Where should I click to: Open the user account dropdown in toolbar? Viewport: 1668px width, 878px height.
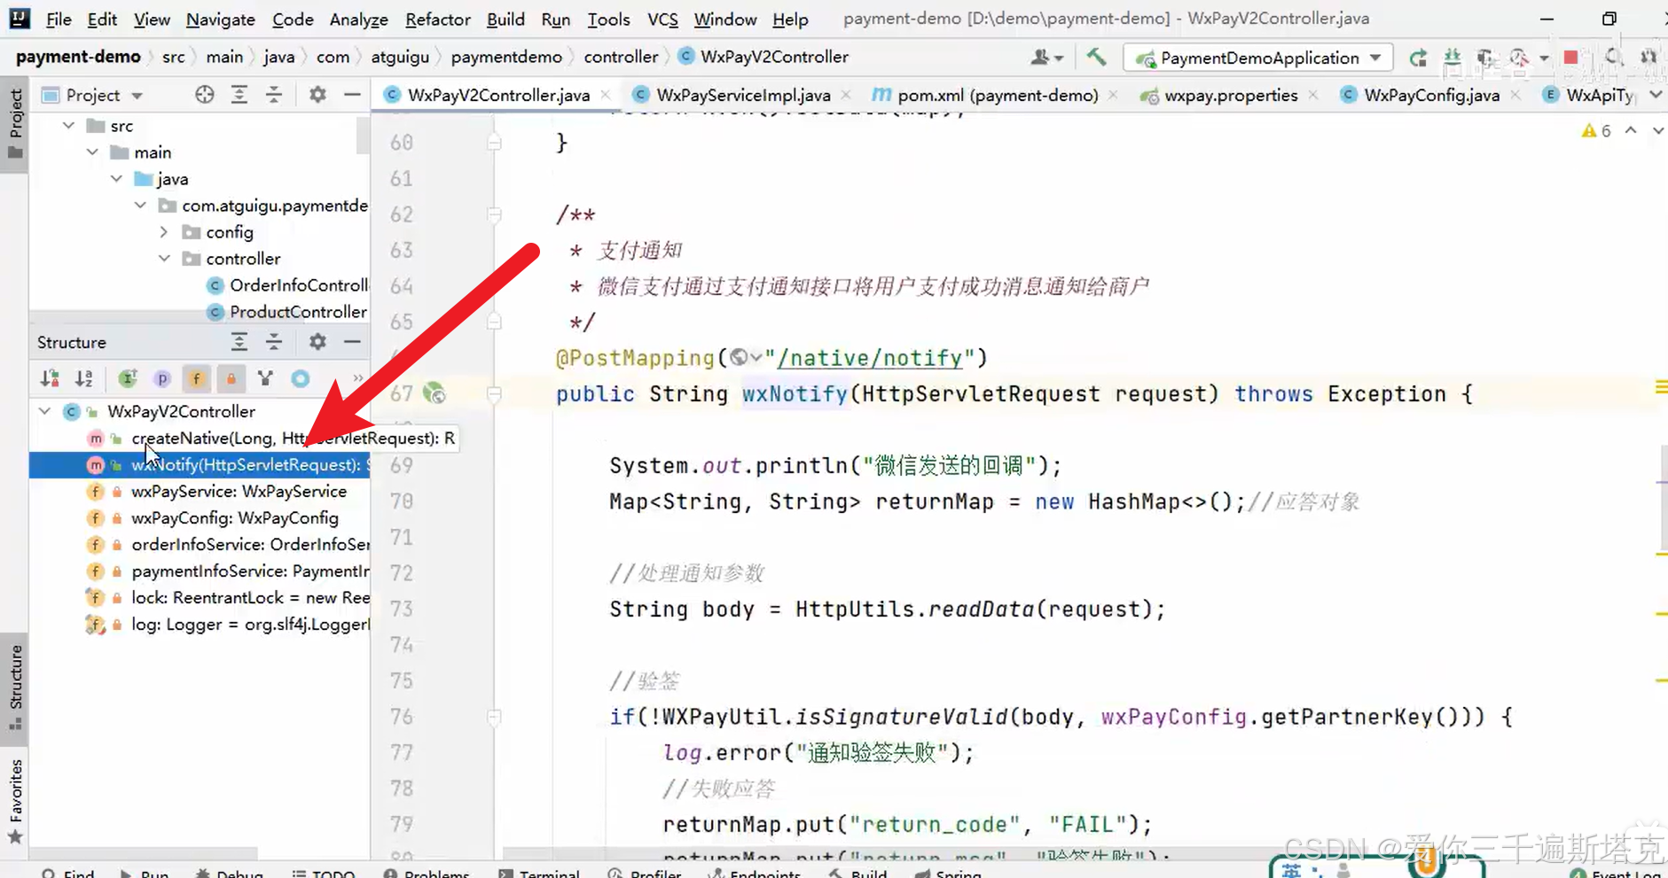pos(1047,58)
